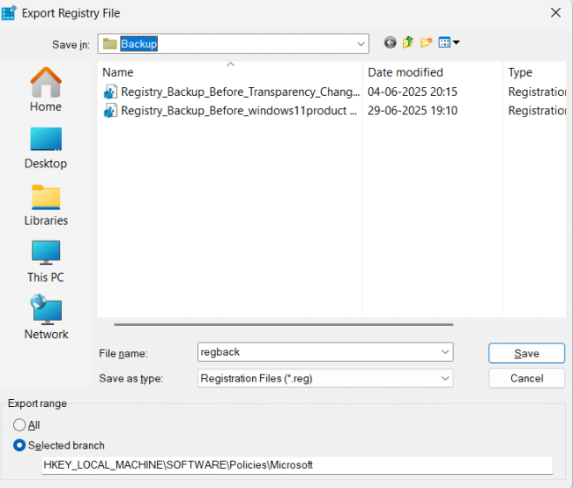Image resolution: width=573 pixels, height=488 pixels.
Task: Click the Backup folder icon in Save in
Action: click(x=109, y=44)
